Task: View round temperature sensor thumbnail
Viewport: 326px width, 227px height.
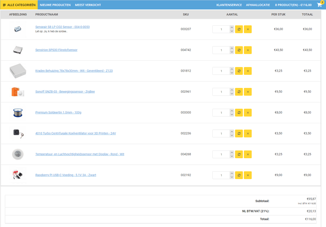Action: coord(18,154)
